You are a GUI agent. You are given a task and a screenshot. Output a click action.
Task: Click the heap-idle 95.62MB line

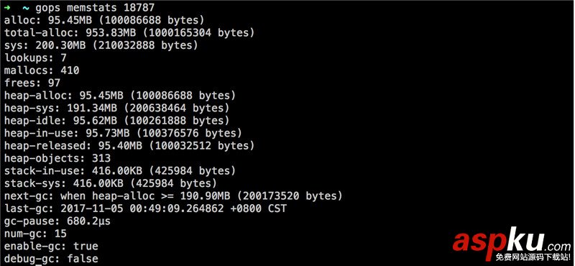point(116,121)
